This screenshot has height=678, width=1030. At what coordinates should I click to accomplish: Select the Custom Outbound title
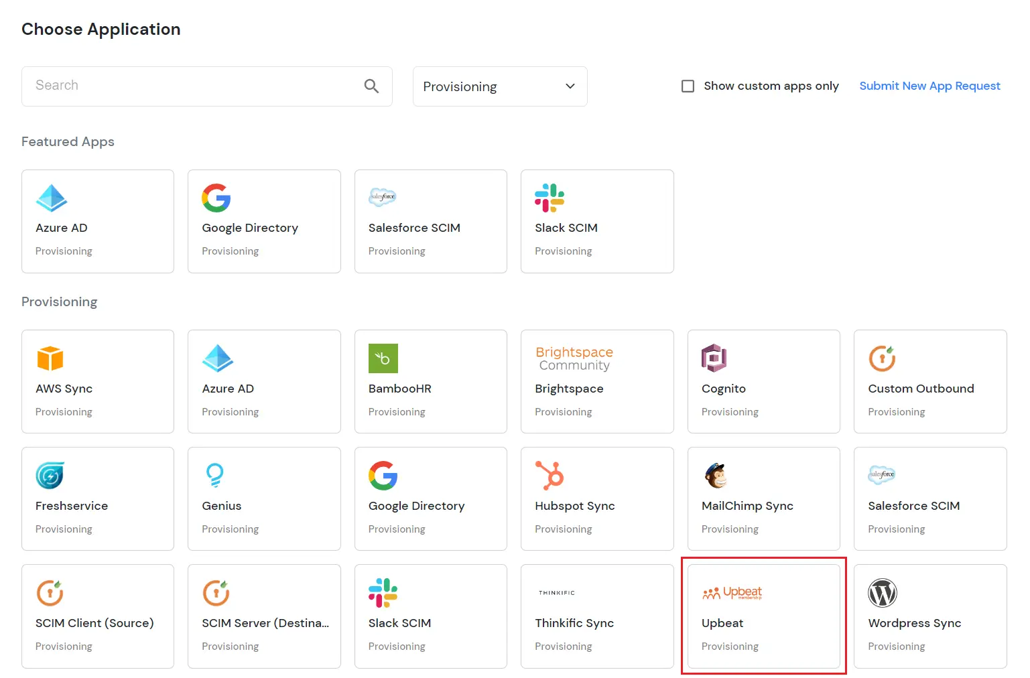coord(921,389)
